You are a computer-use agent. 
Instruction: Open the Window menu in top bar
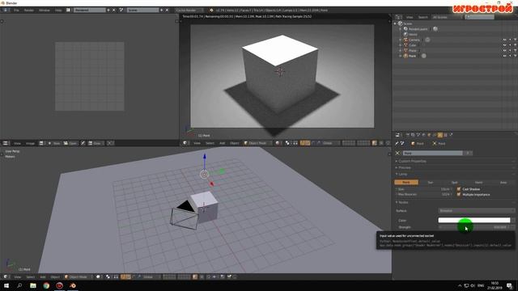[x=45, y=11]
